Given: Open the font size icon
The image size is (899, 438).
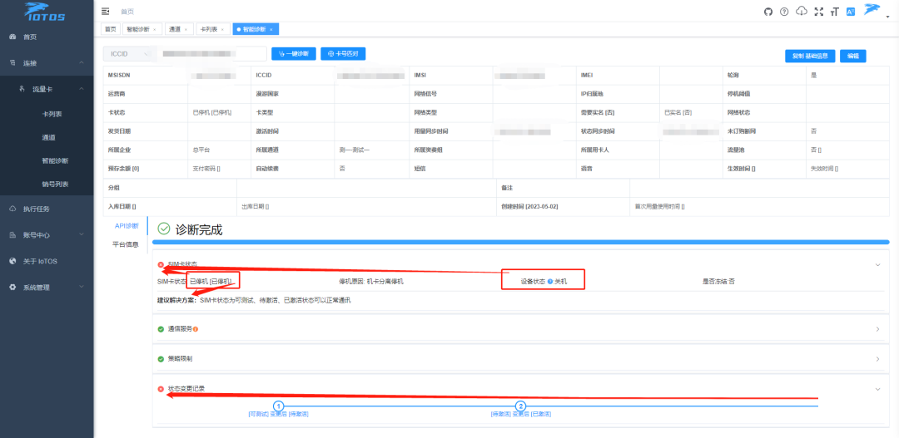Looking at the screenshot, I should (834, 12).
